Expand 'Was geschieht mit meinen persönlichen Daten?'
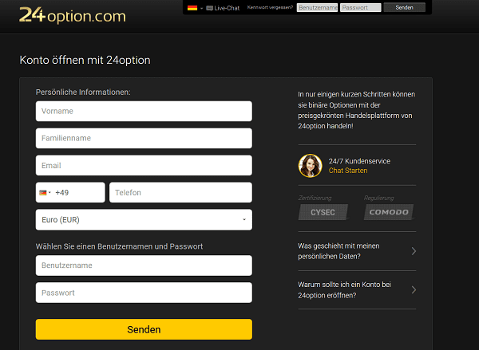 [357, 251]
